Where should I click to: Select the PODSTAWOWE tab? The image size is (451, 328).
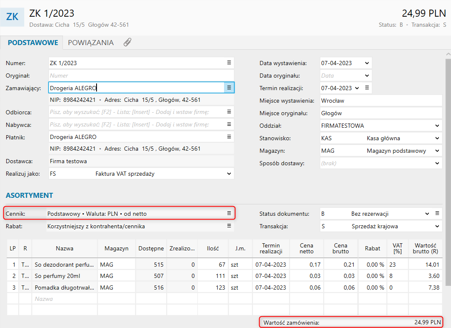[x=33, y=43]
